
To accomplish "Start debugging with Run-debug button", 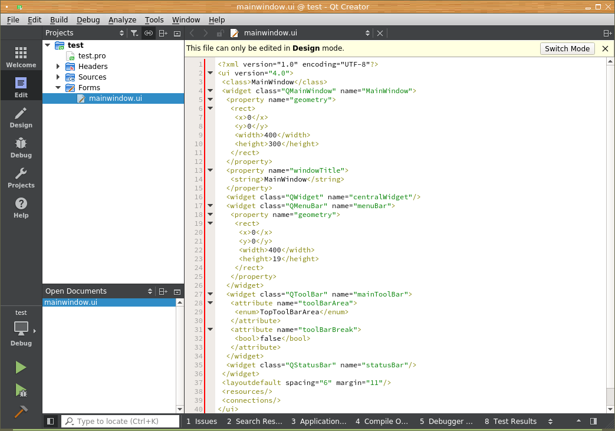I will 21,390.
